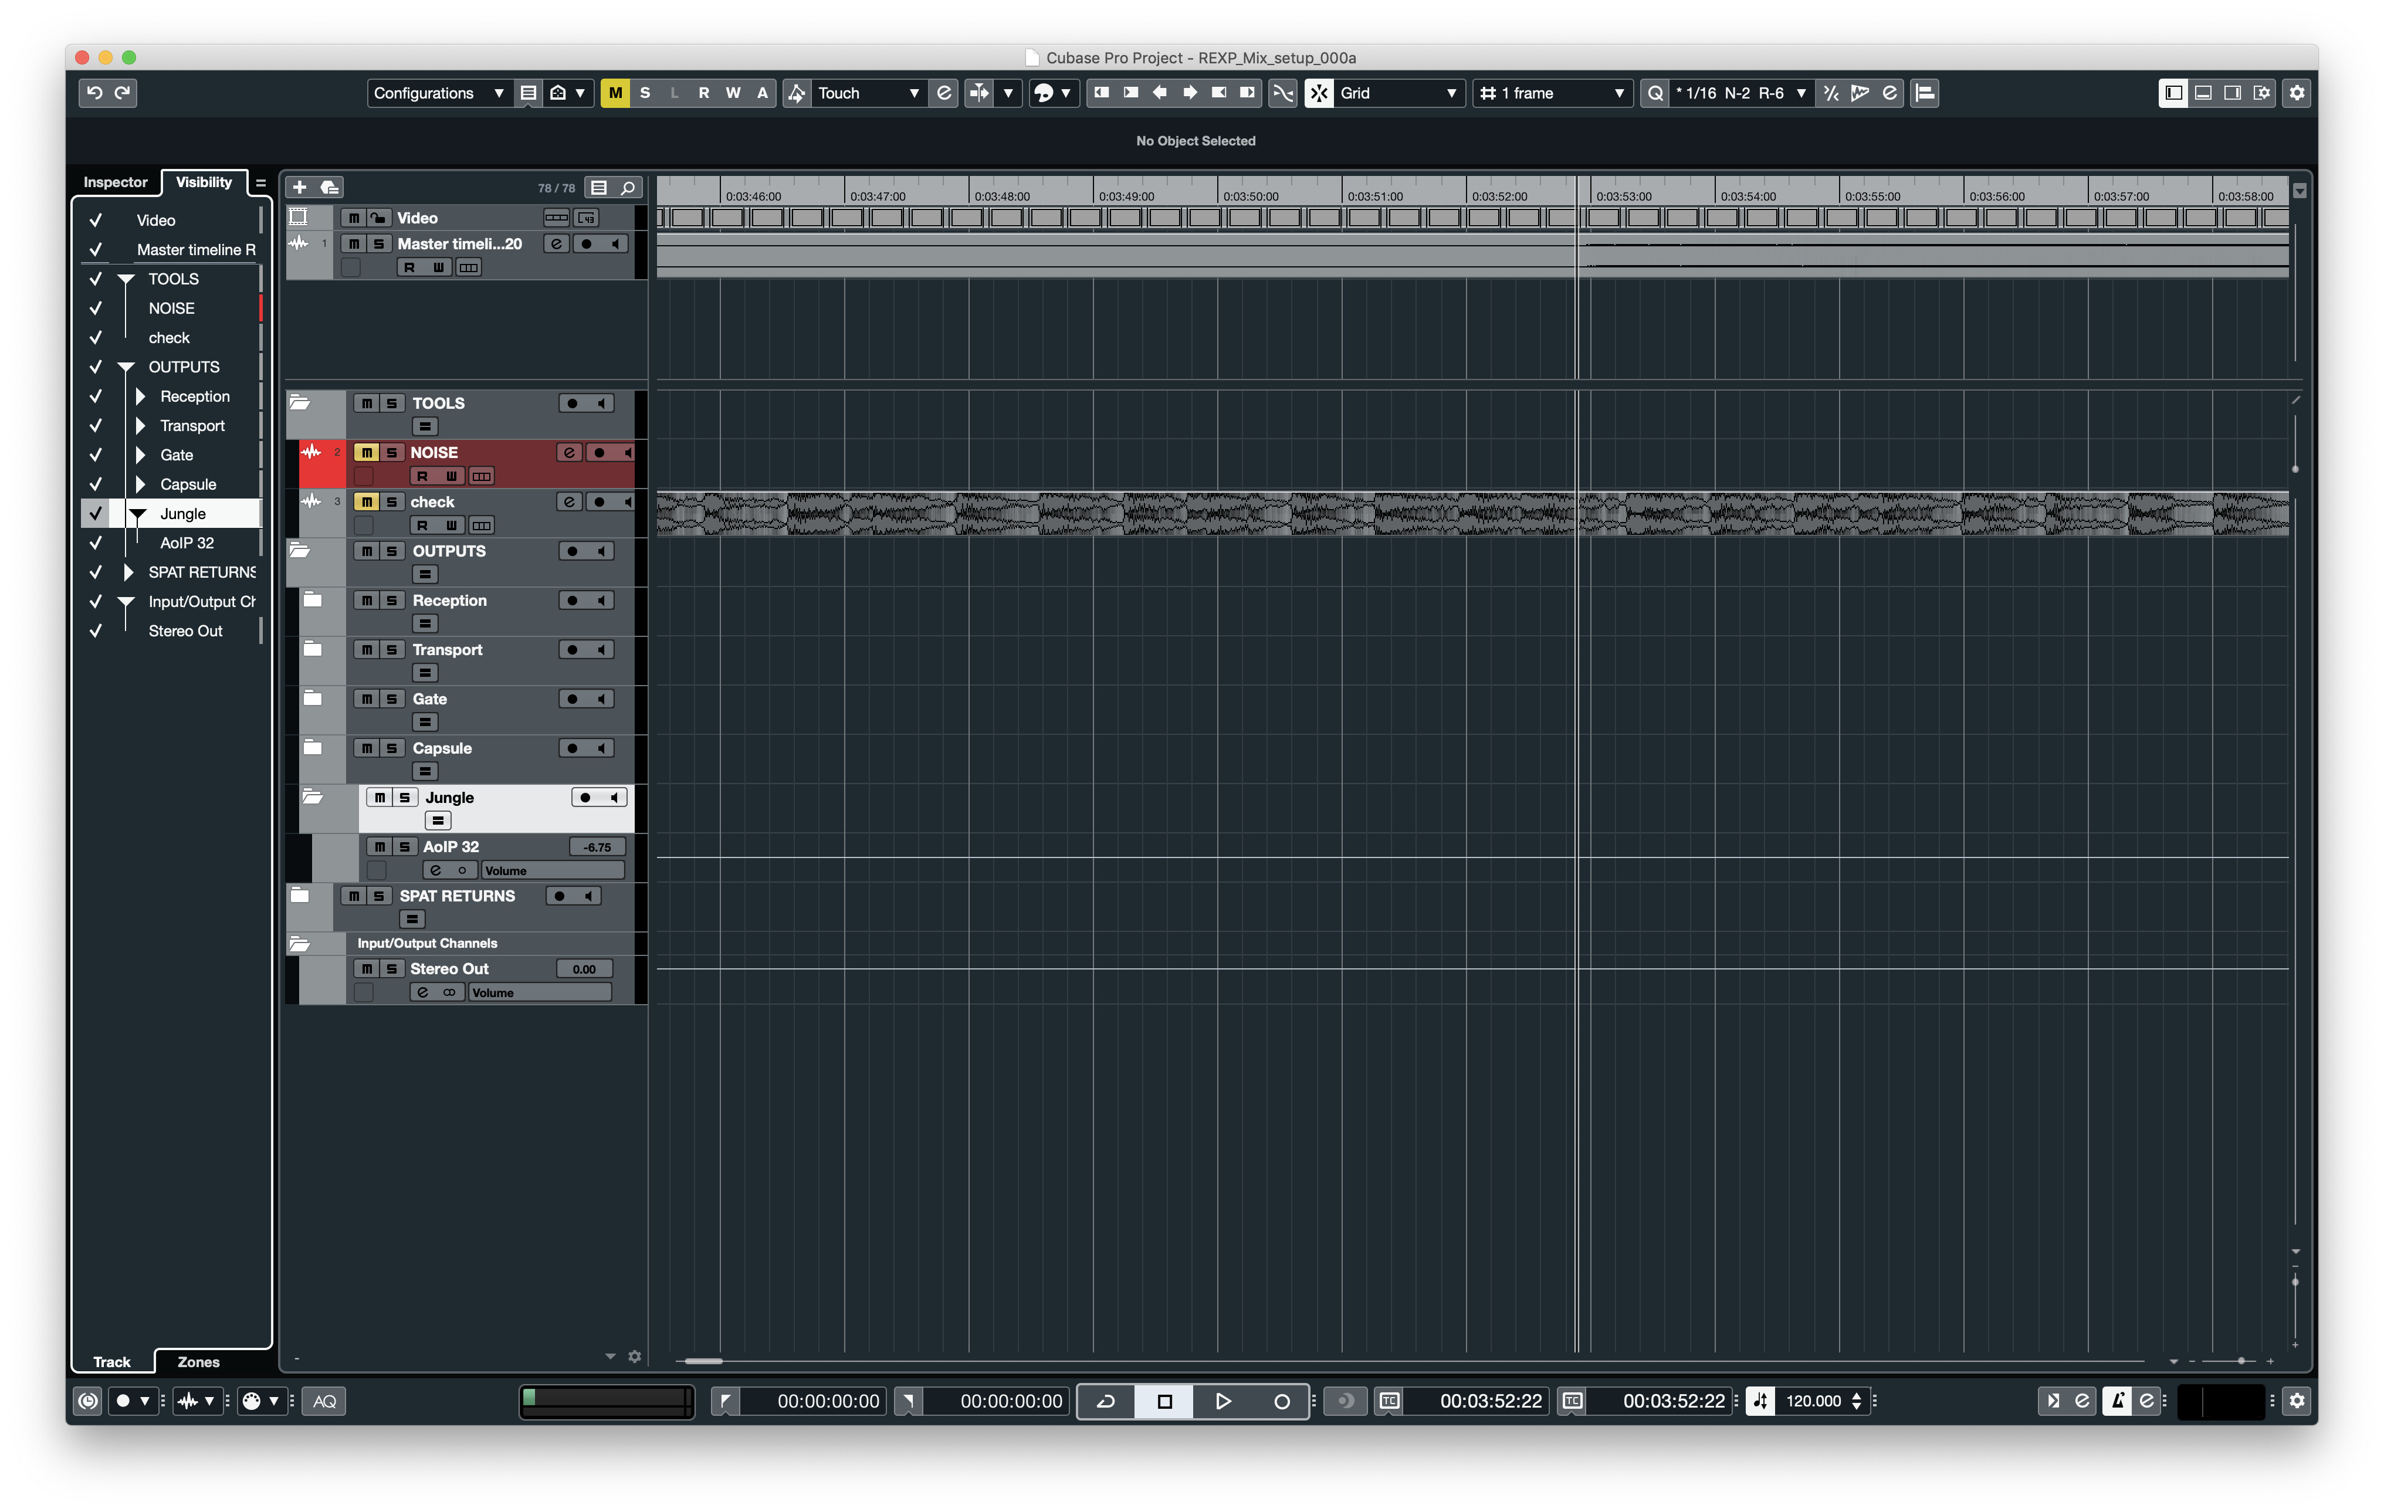Click the Record transport button
This screenshot has height=1512, width=2384.
1281,1400
